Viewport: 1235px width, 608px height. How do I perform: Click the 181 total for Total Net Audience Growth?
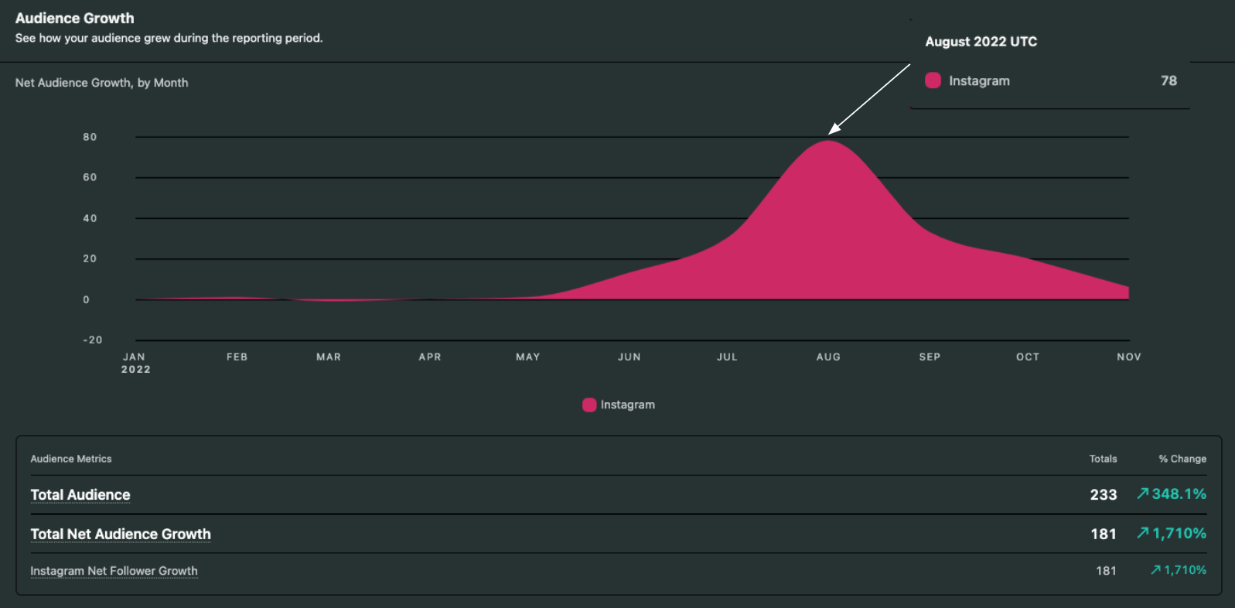pyautogui.click(x=1104, y=534)
